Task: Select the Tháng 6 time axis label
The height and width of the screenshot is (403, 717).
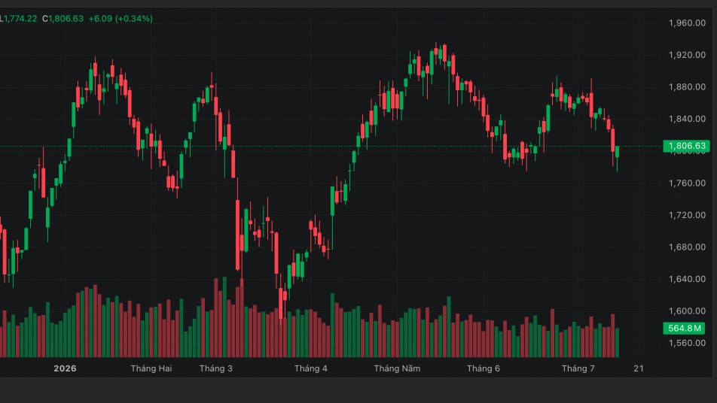Action: 484,368
